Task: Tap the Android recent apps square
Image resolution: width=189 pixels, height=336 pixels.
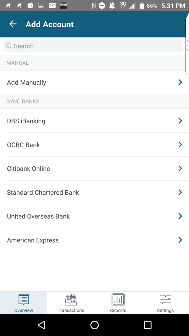Action: (148, 325)
